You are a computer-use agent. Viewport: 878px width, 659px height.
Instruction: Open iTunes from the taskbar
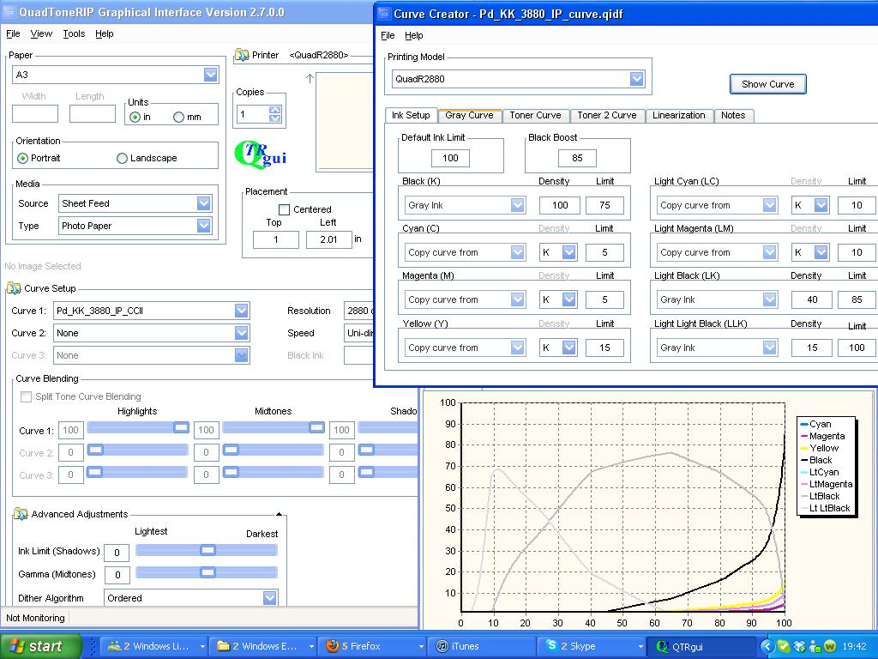pos(480,646)
